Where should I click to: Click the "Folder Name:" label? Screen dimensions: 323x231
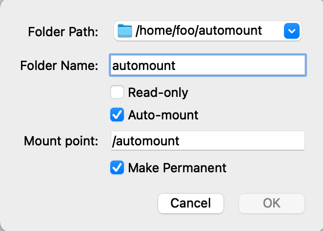pos(59,66)
